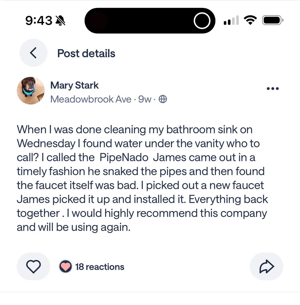The width and height of the screenshot is (300, 305).
Task: Tap the globe post visibility icon
Action: click(x=163, y=99)
